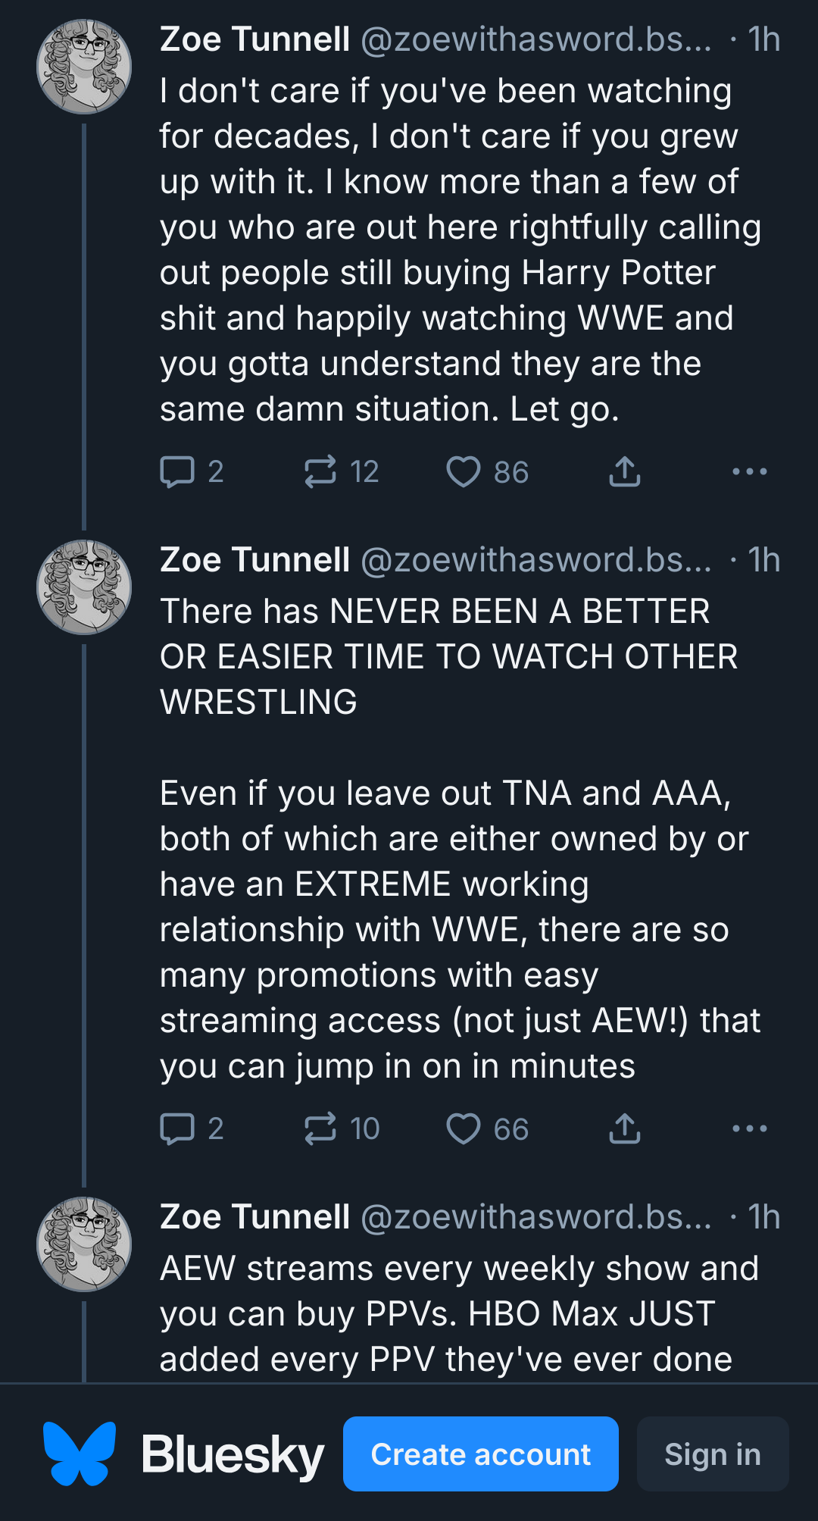
Task: Reply to the Harry Potter WWE post
Action: point(192,471)
